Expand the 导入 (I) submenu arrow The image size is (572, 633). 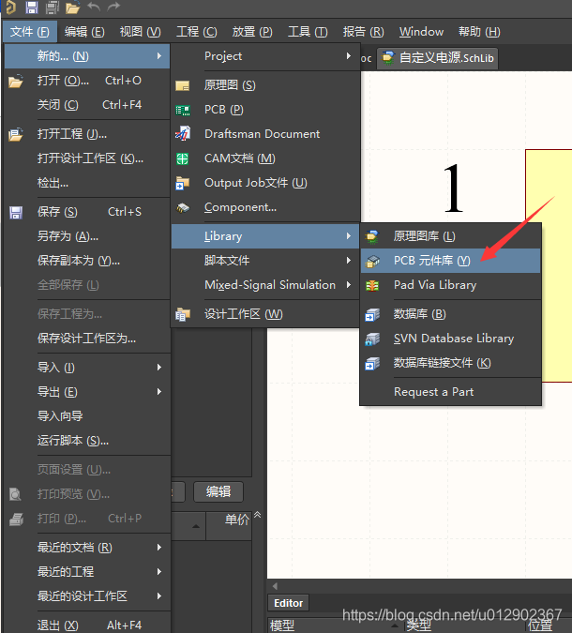pyautogui.click(x=159, y=368)
